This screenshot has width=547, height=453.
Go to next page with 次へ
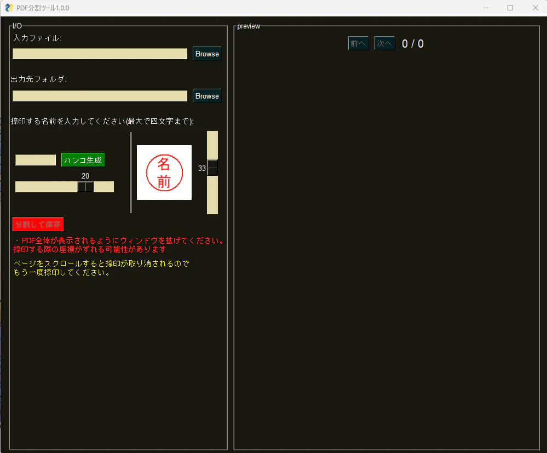(384, 43)
